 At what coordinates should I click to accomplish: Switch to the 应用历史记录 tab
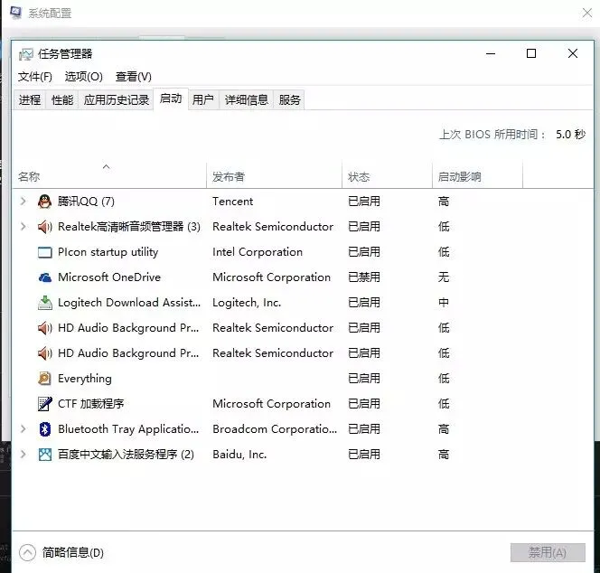click(x=117, y=100)
